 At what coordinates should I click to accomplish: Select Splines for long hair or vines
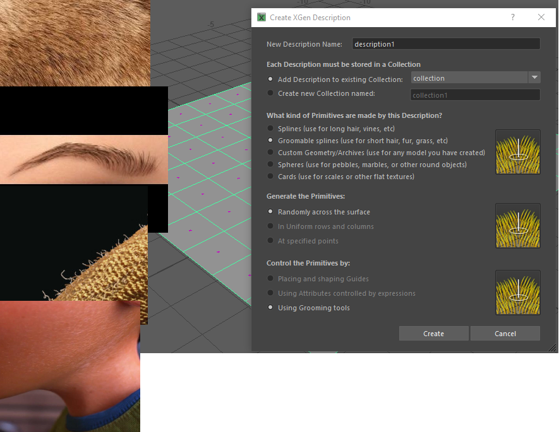pos(272,128)
